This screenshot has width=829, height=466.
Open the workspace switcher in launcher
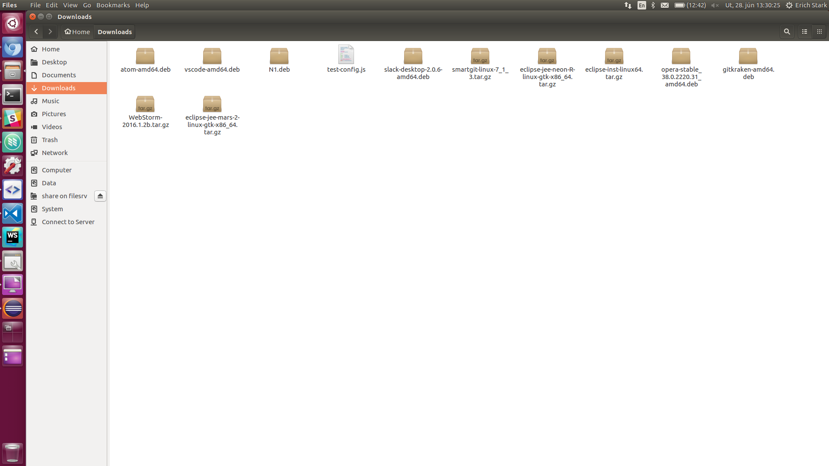[x=13, y=332]
